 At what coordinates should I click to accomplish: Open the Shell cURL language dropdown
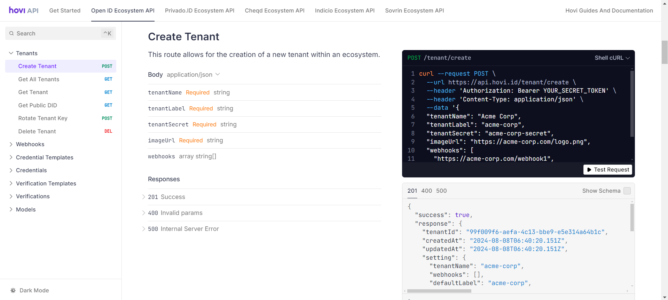pos(612,58)
